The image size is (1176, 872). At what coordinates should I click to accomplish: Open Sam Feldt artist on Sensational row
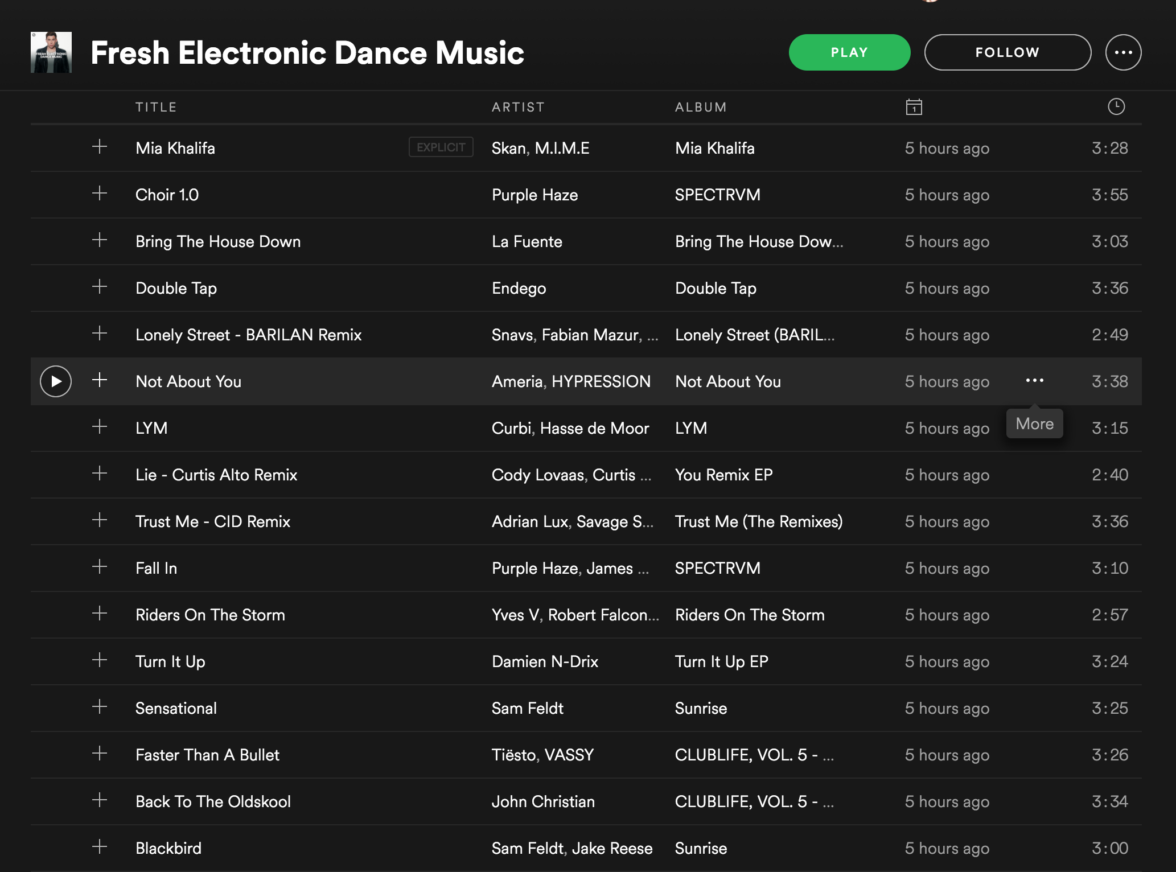[x=528, y=709]
